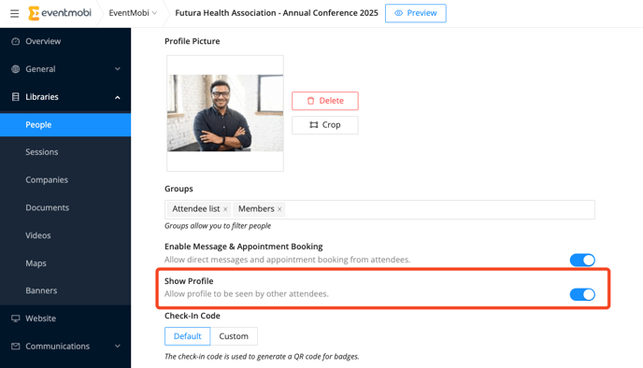Click the Libraries book icon
This screenshot has width=643, height=368.
[16, 97]
